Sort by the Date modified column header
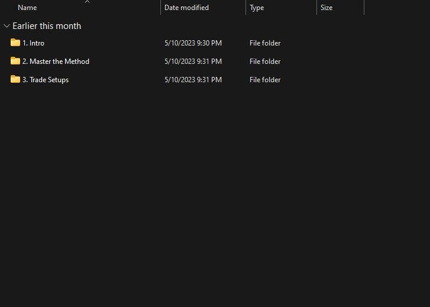The width and height of the screenshot is (430, 307). pyautogui.click(x=186, y=8)
